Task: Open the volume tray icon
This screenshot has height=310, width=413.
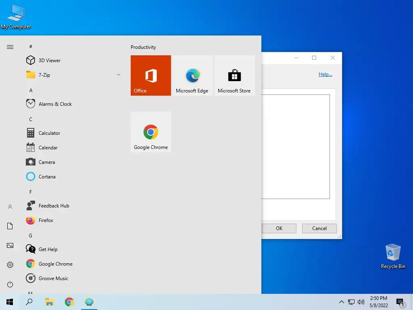Action: (361, 302)
